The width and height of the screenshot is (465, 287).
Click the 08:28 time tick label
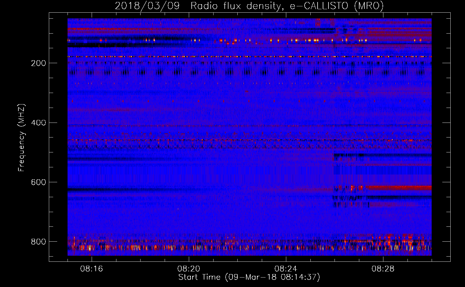383,269
